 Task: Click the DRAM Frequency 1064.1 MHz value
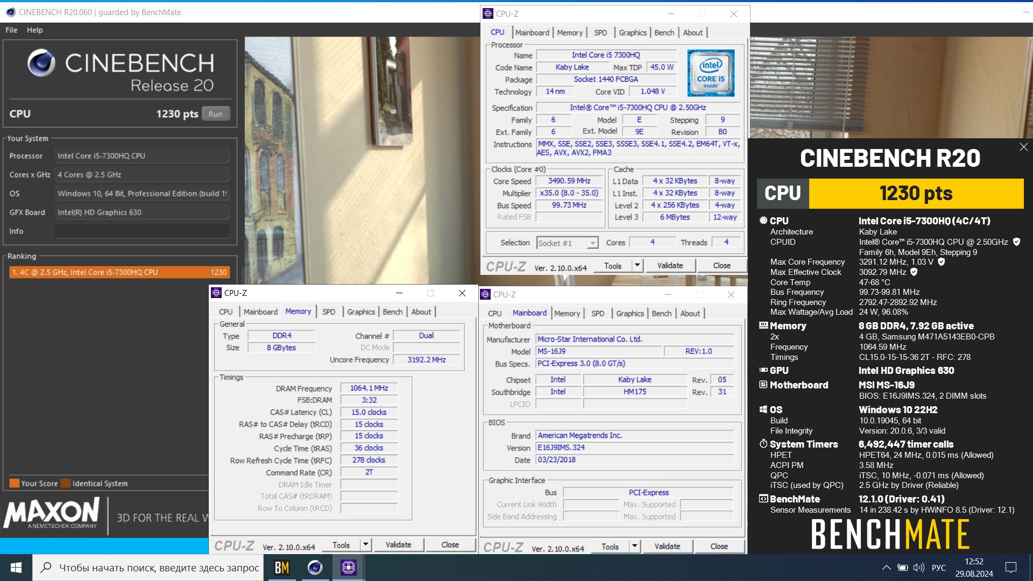pos(369,388)
